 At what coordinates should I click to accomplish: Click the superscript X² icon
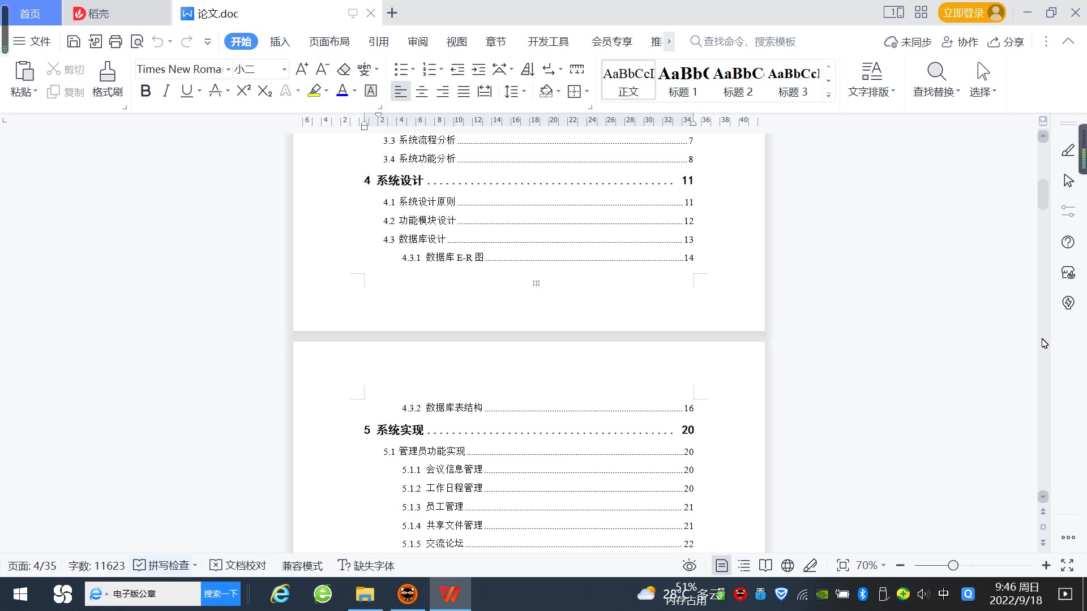tap(243, 91)
